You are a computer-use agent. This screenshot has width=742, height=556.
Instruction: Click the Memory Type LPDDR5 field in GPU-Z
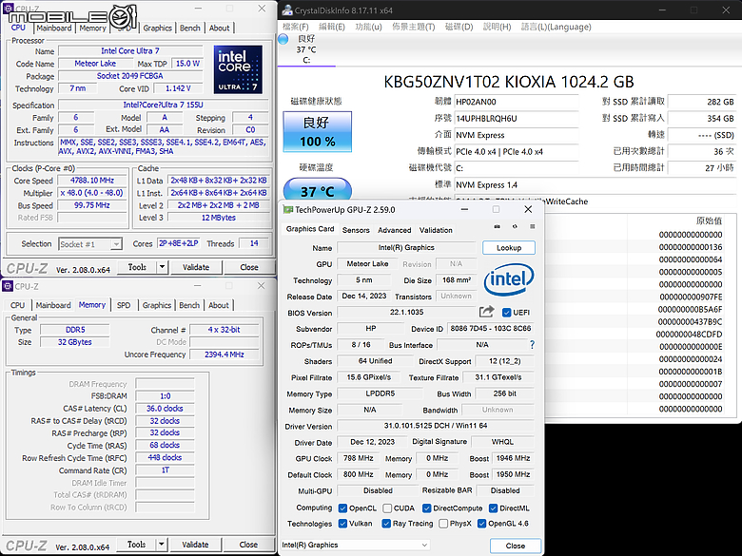380,393
